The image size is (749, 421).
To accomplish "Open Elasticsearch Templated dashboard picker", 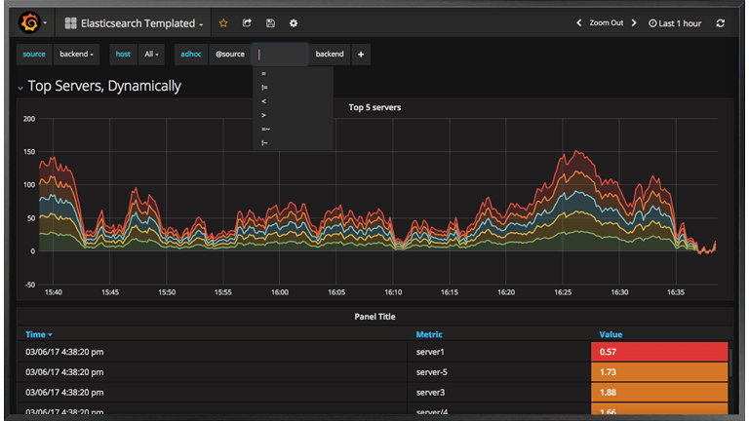I will 134,23.
